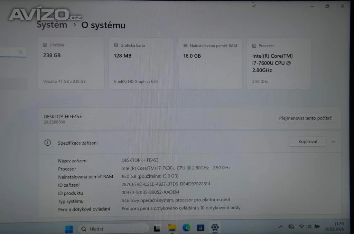Click the Settings gear taskbar icon
The image size is (354, 234).
coord(215,227)
